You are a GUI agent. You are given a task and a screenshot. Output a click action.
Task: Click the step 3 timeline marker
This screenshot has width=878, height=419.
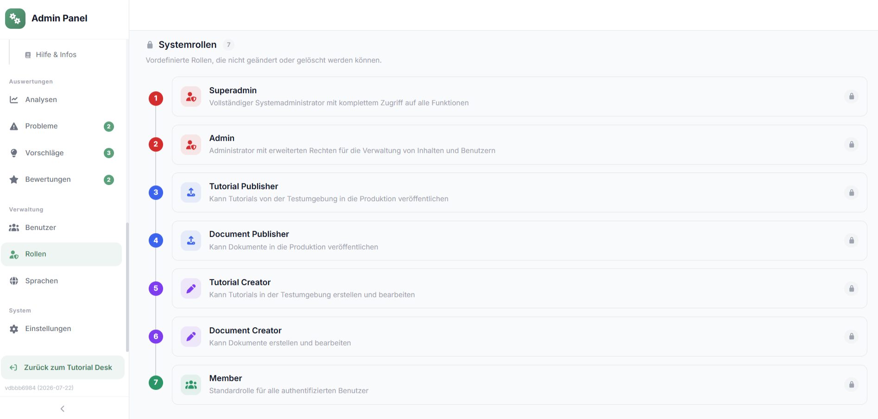point(156,192)
